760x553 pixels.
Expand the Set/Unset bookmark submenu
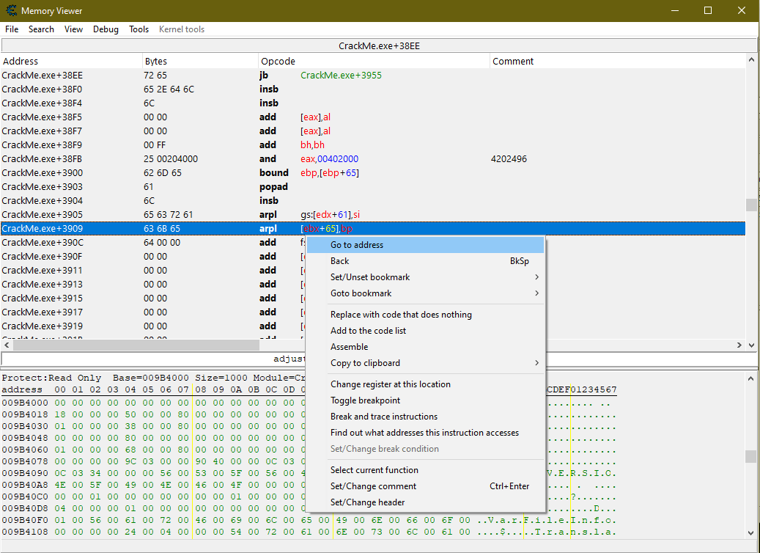click(425, 277)
